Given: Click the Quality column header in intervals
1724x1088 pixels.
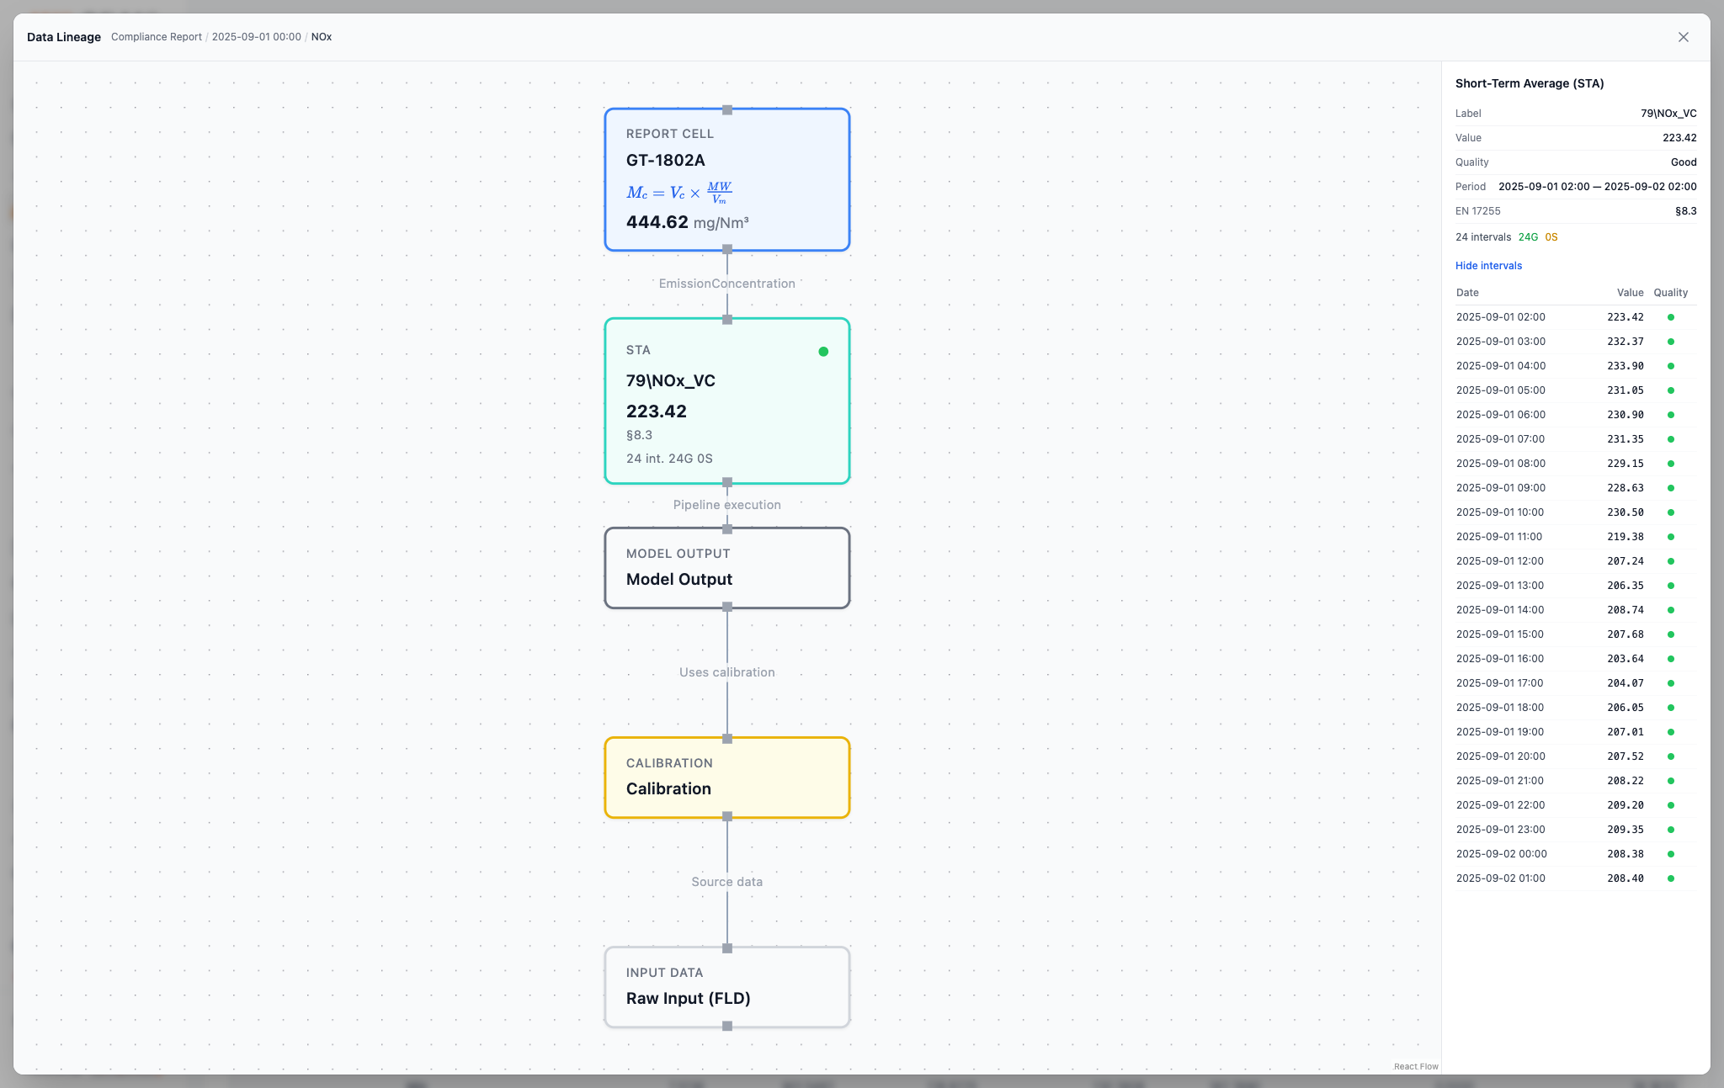Looking at the screenshot, I should point(1670,293).
